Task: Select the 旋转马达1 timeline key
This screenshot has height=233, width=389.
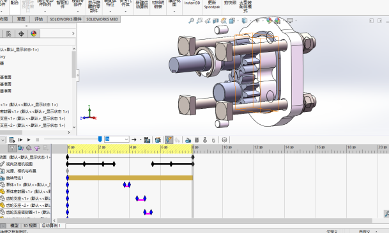Action: pyautogui.click(x=68, y=178)
